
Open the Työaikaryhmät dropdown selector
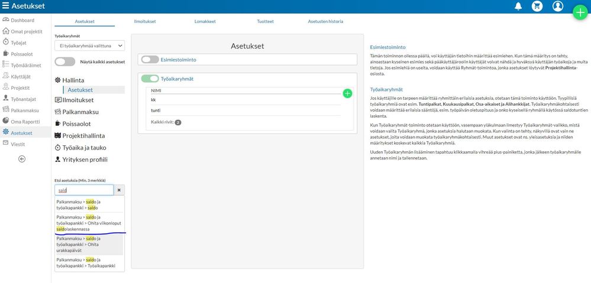pyautogui.click(x=90, y=45)
